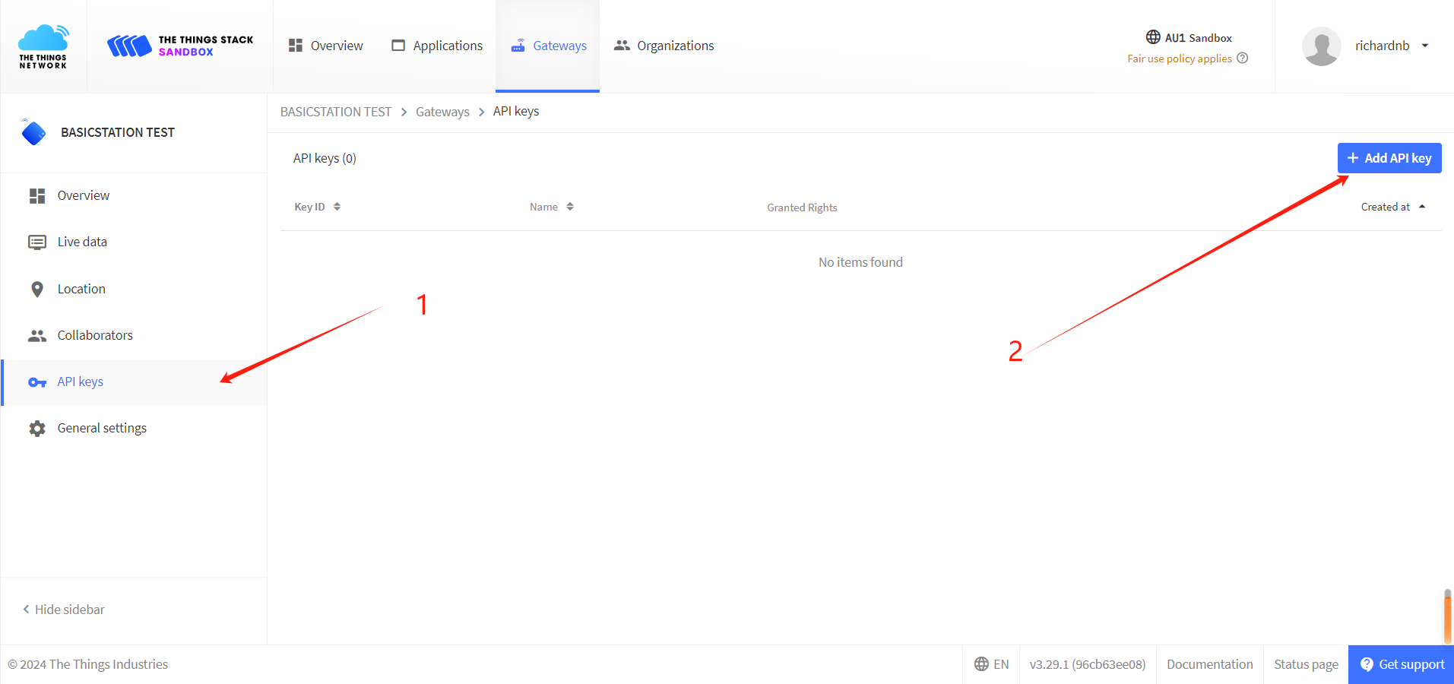Click the Location pin icon
1454x684 pixels.
click(36, 290)
